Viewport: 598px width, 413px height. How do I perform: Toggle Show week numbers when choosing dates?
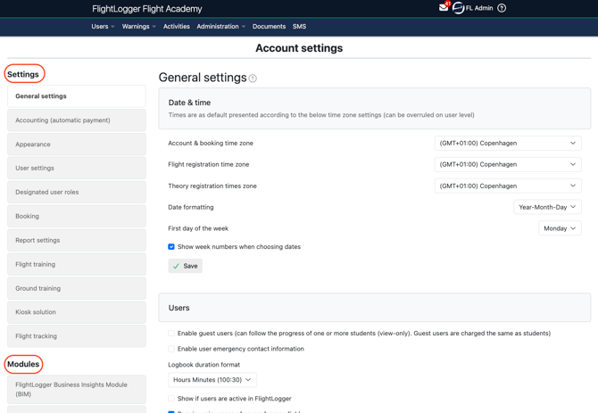click(171, 247)
